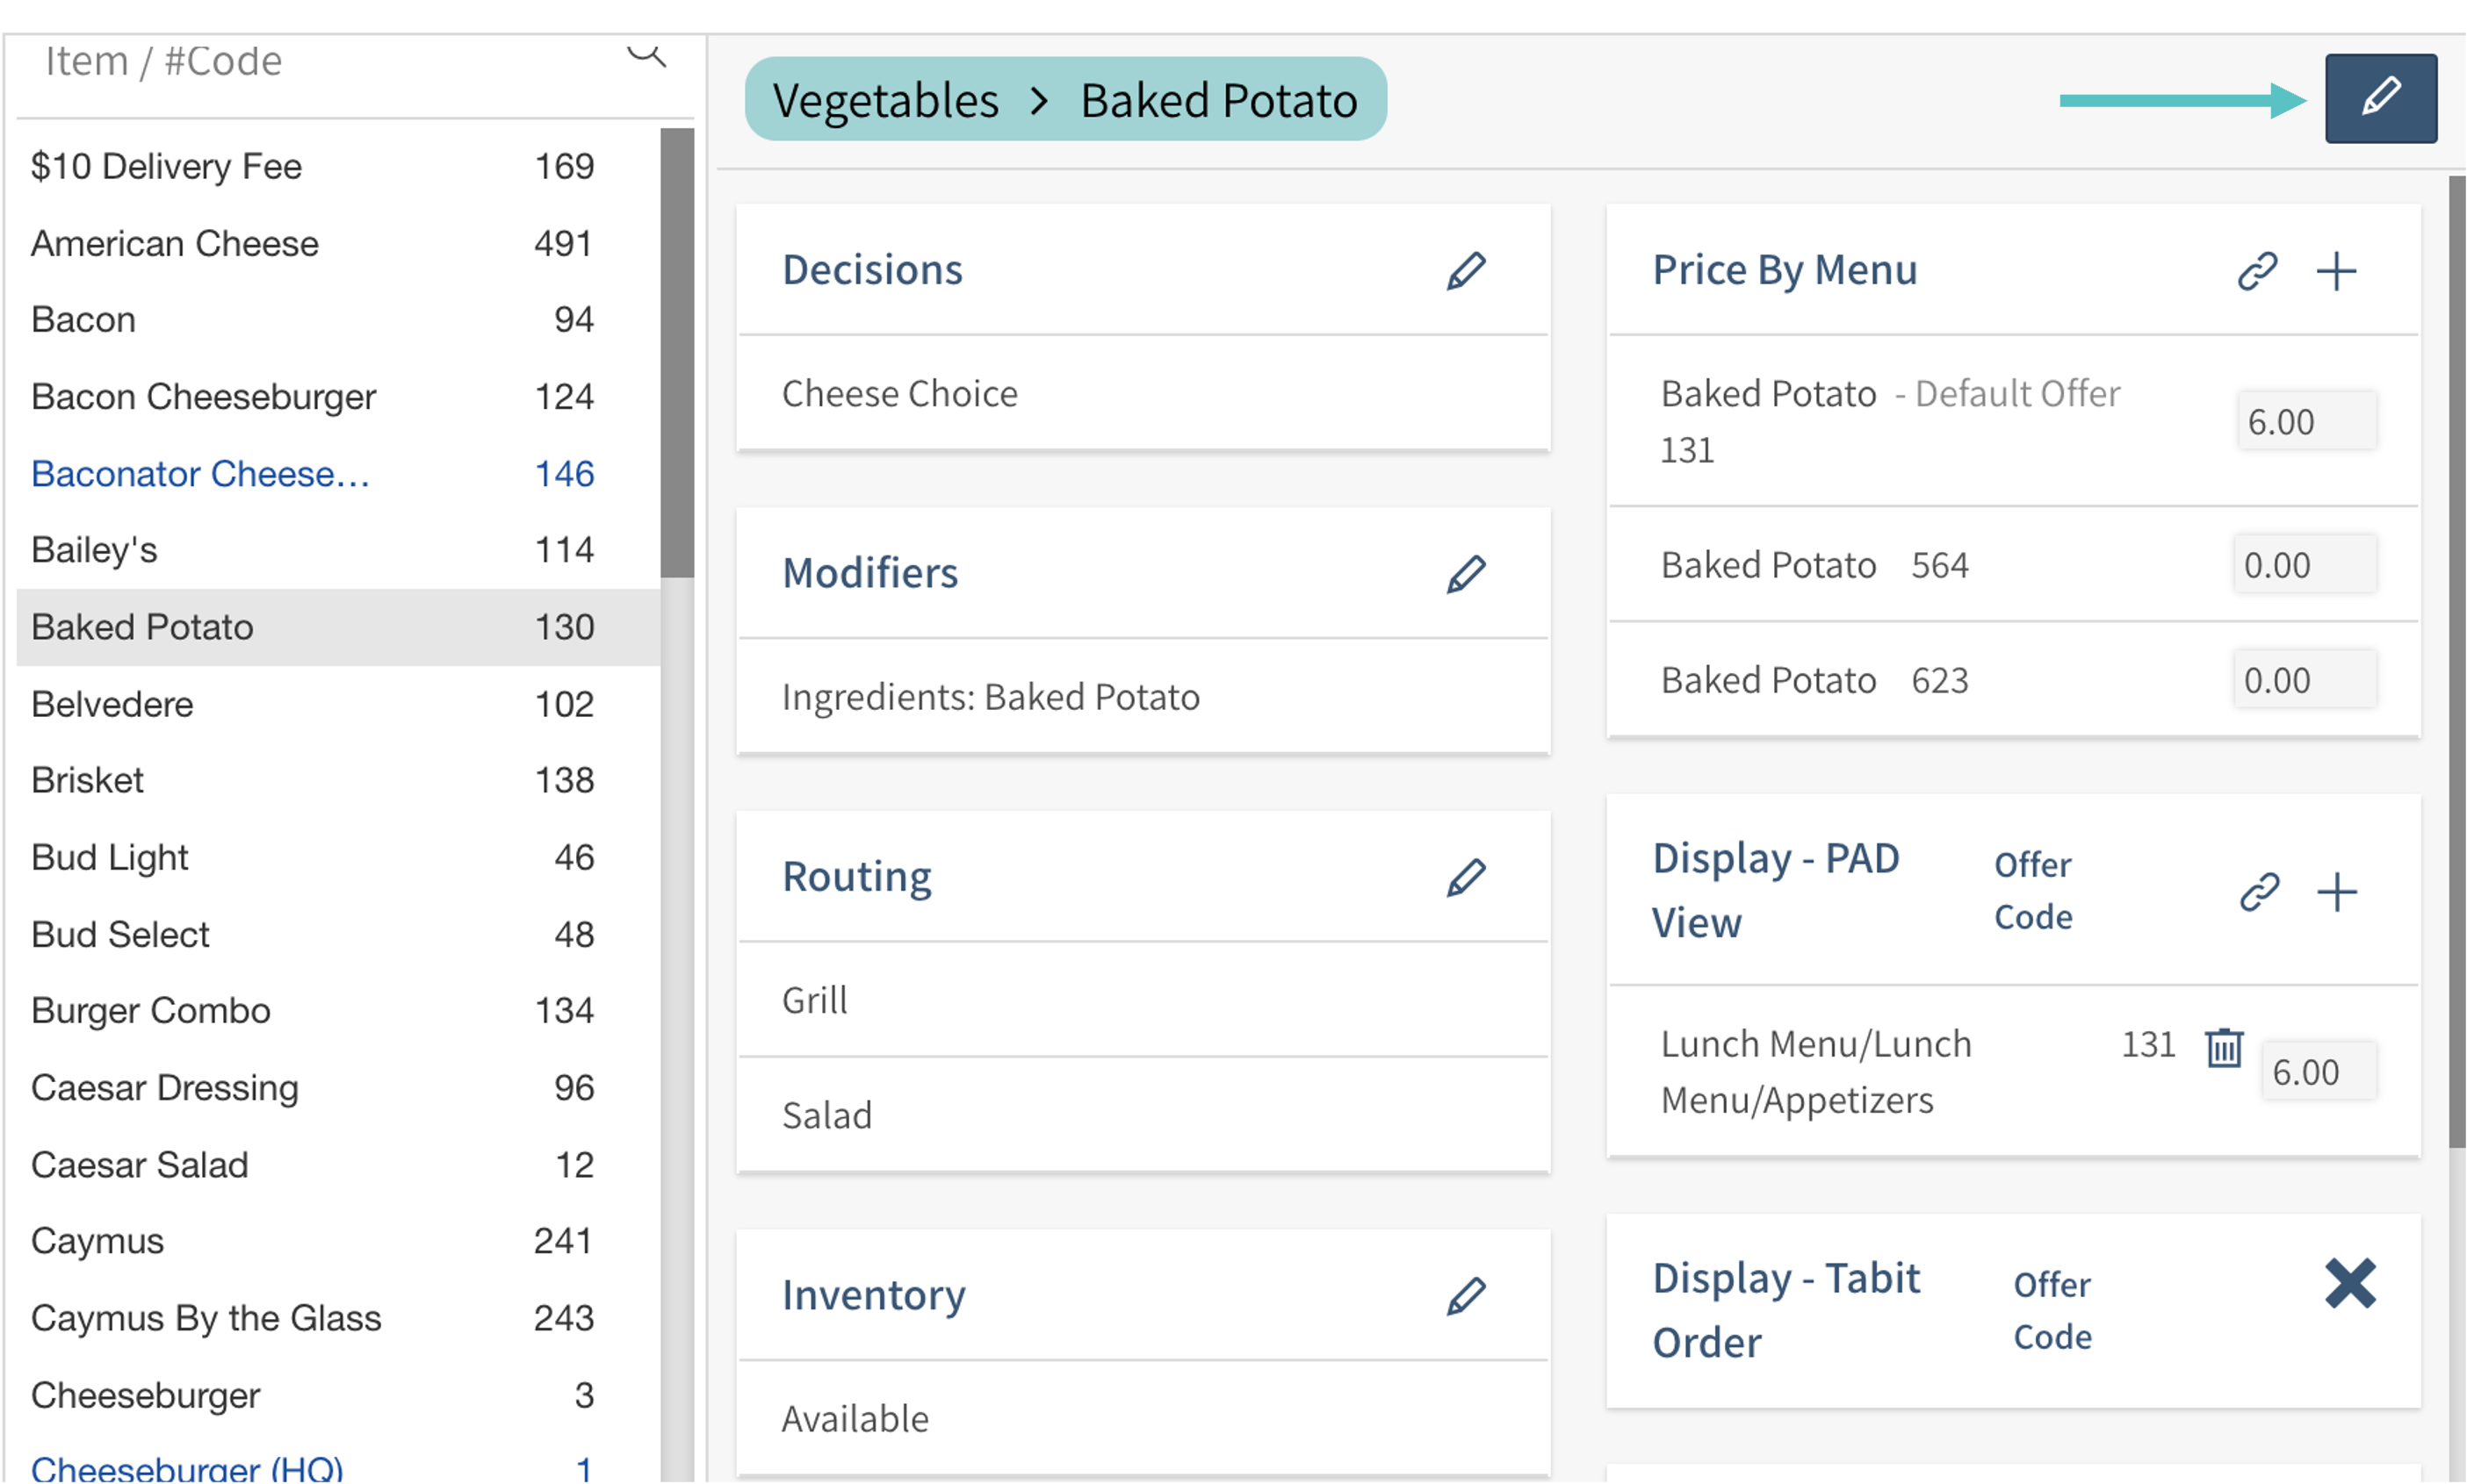Edit the Decisions section
This screenshot has height=1484, width=2467.
point(1465,271)
